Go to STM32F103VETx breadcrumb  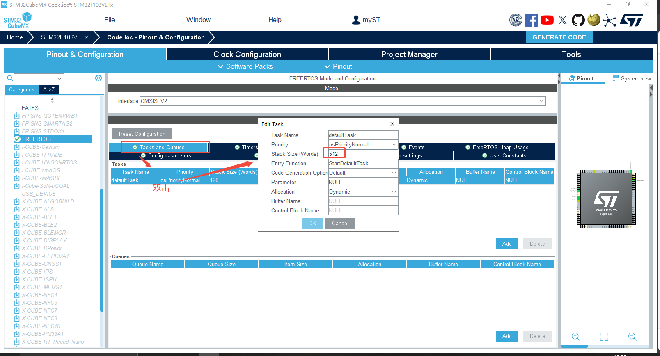64,37
